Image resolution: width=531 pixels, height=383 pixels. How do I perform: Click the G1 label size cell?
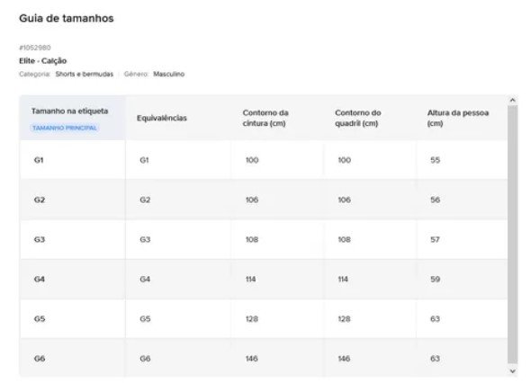click(73, 160)
